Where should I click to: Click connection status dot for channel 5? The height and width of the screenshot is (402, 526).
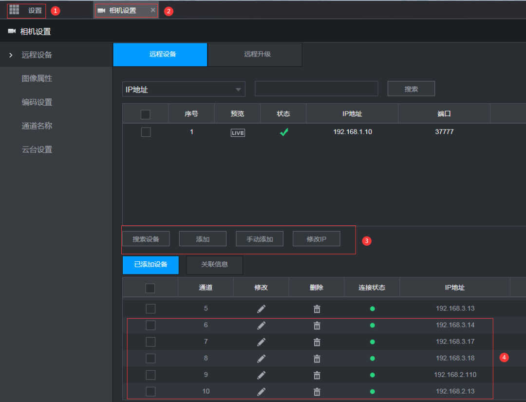373,309
